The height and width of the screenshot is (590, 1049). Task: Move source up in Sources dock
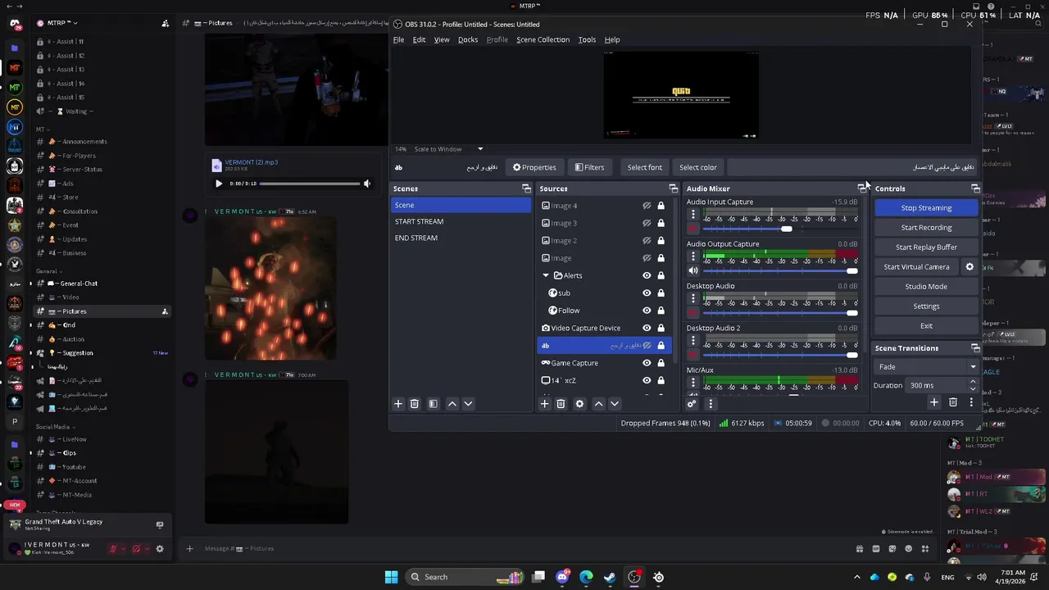click(598, 403)
